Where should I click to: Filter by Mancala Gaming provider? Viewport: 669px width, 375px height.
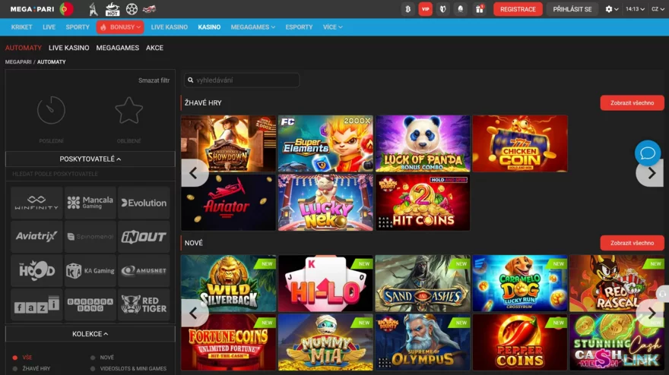(x=90, y=203)
